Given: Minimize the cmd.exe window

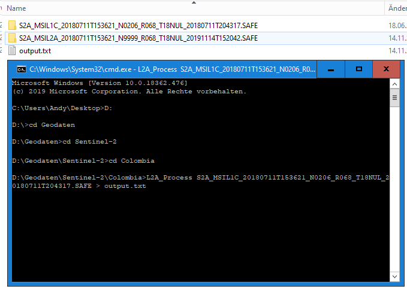Looking at the screenshot, I should (331, 69).
